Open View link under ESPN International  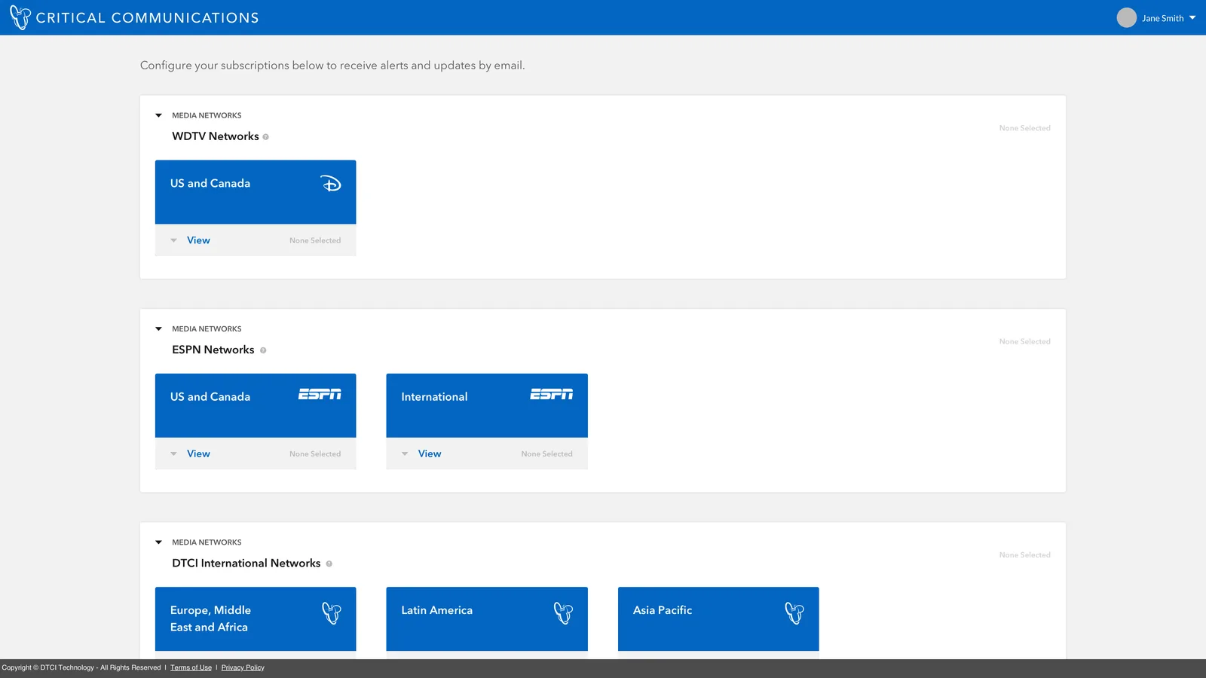point(430,454)
